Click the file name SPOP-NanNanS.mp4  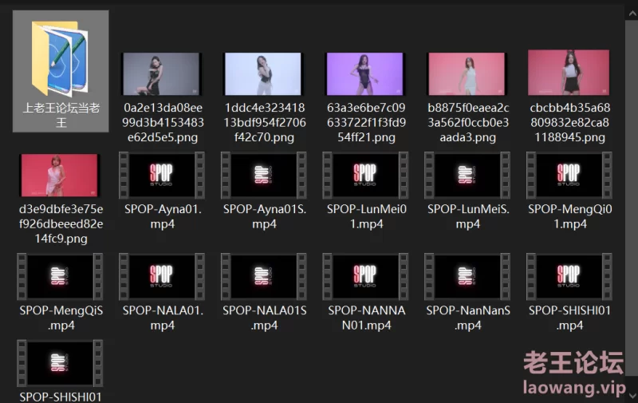[468, 318]
